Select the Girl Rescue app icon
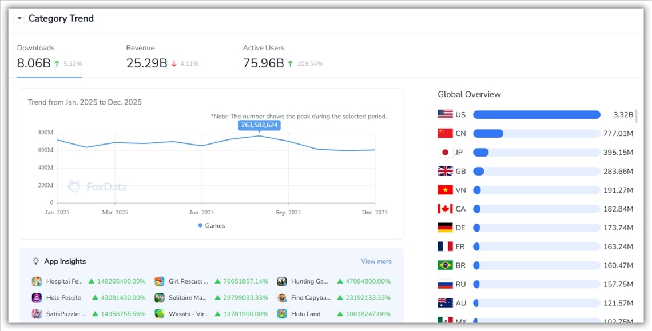Viewport: 652px width, 331px height. (x=158, y=281)
